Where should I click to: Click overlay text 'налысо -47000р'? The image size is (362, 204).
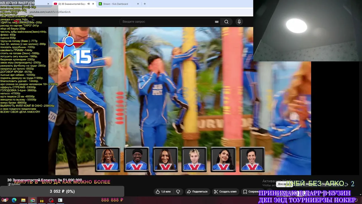(x=10, y=93)
